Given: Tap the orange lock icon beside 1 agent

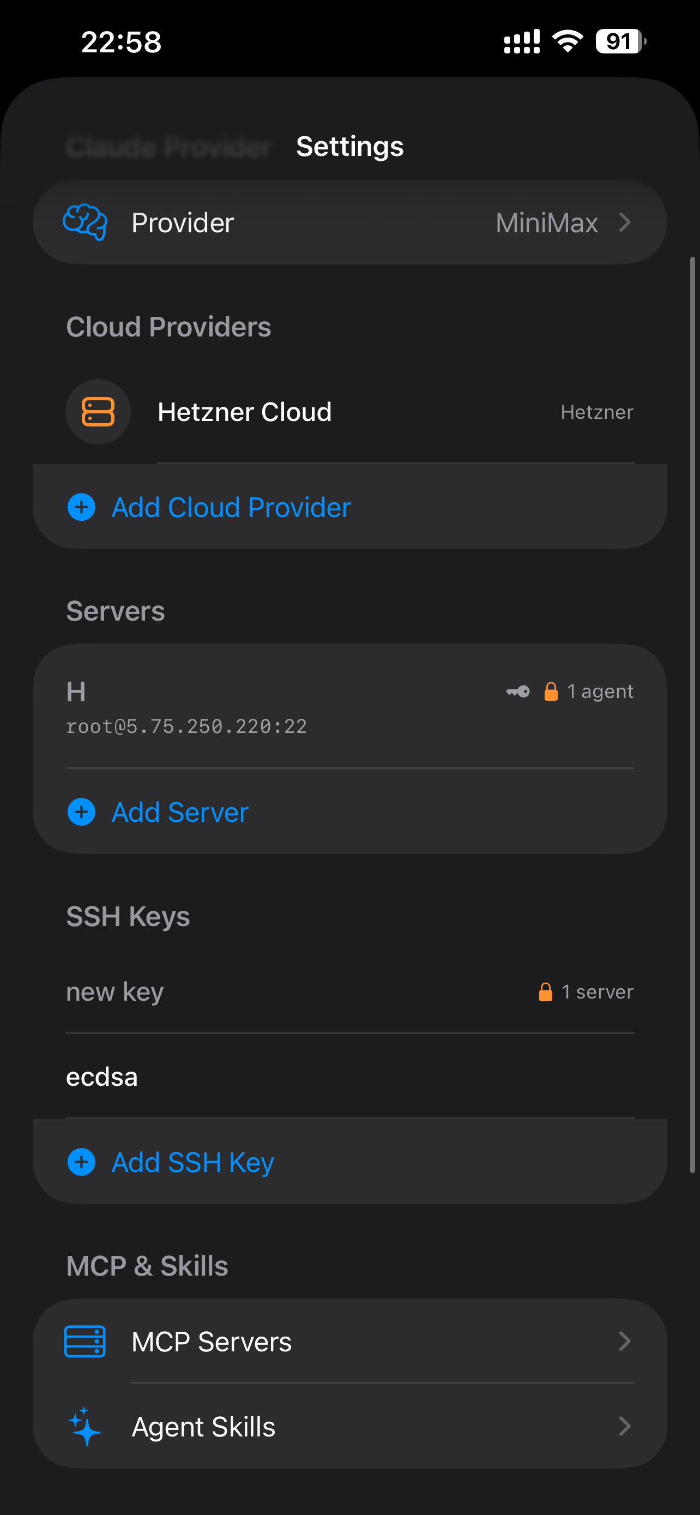Looking at the screenshot, I should click(x=551, y=692).
